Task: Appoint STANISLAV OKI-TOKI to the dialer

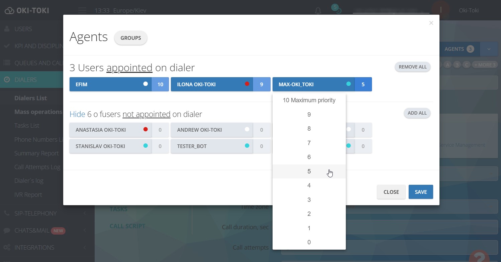Action: pos(110,146)
